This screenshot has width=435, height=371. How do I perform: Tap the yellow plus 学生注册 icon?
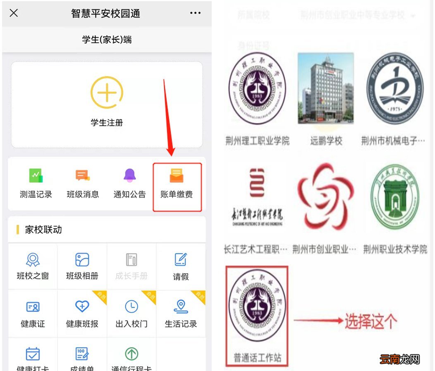point(107,92)
